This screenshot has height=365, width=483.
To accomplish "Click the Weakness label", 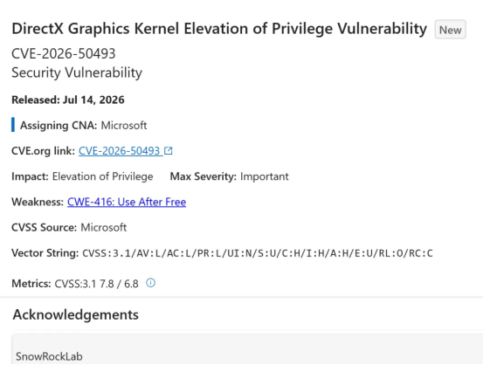I will [x=38, y=202].
